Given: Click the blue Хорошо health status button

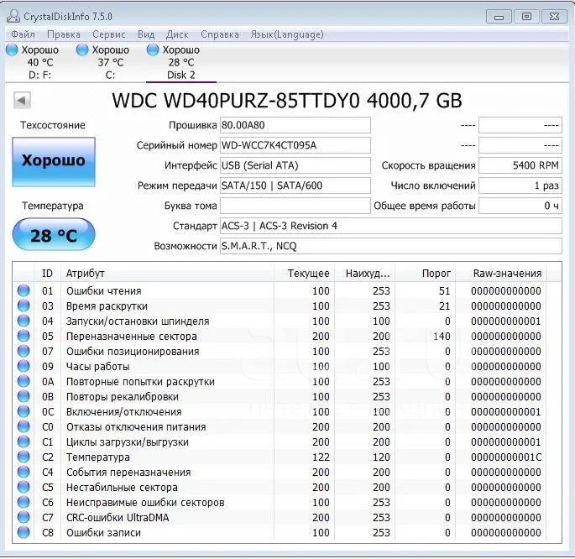Looking at the screenshot, I should 54,162.
